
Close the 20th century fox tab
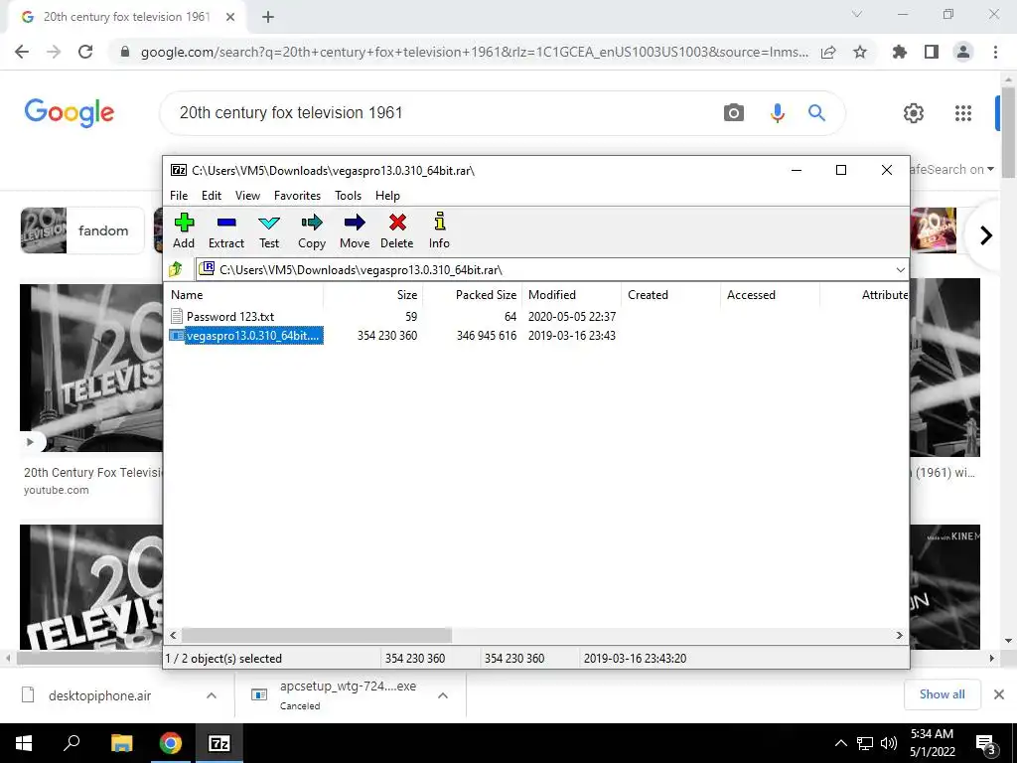[x=230, y=17]
